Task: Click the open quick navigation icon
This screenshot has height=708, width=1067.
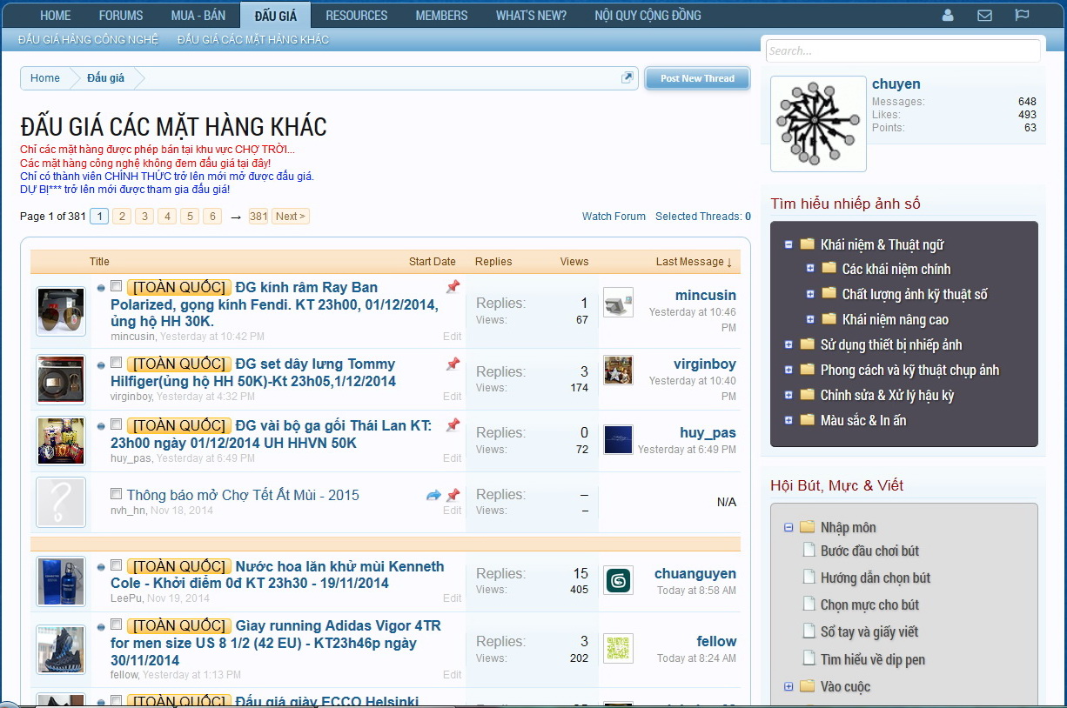Action: pos(627,78)
